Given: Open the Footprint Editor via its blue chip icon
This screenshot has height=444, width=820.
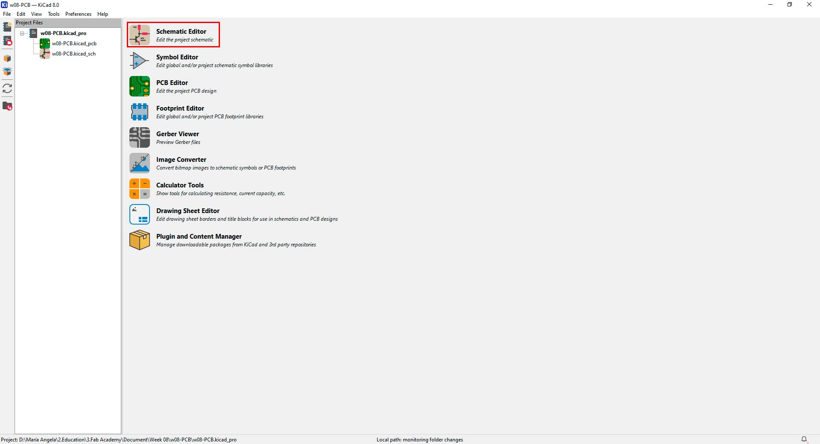Looking at the screenshot, I should pos(140,112).
